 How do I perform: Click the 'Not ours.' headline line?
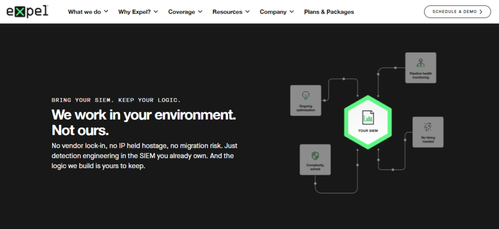click(x=80, y=130)
